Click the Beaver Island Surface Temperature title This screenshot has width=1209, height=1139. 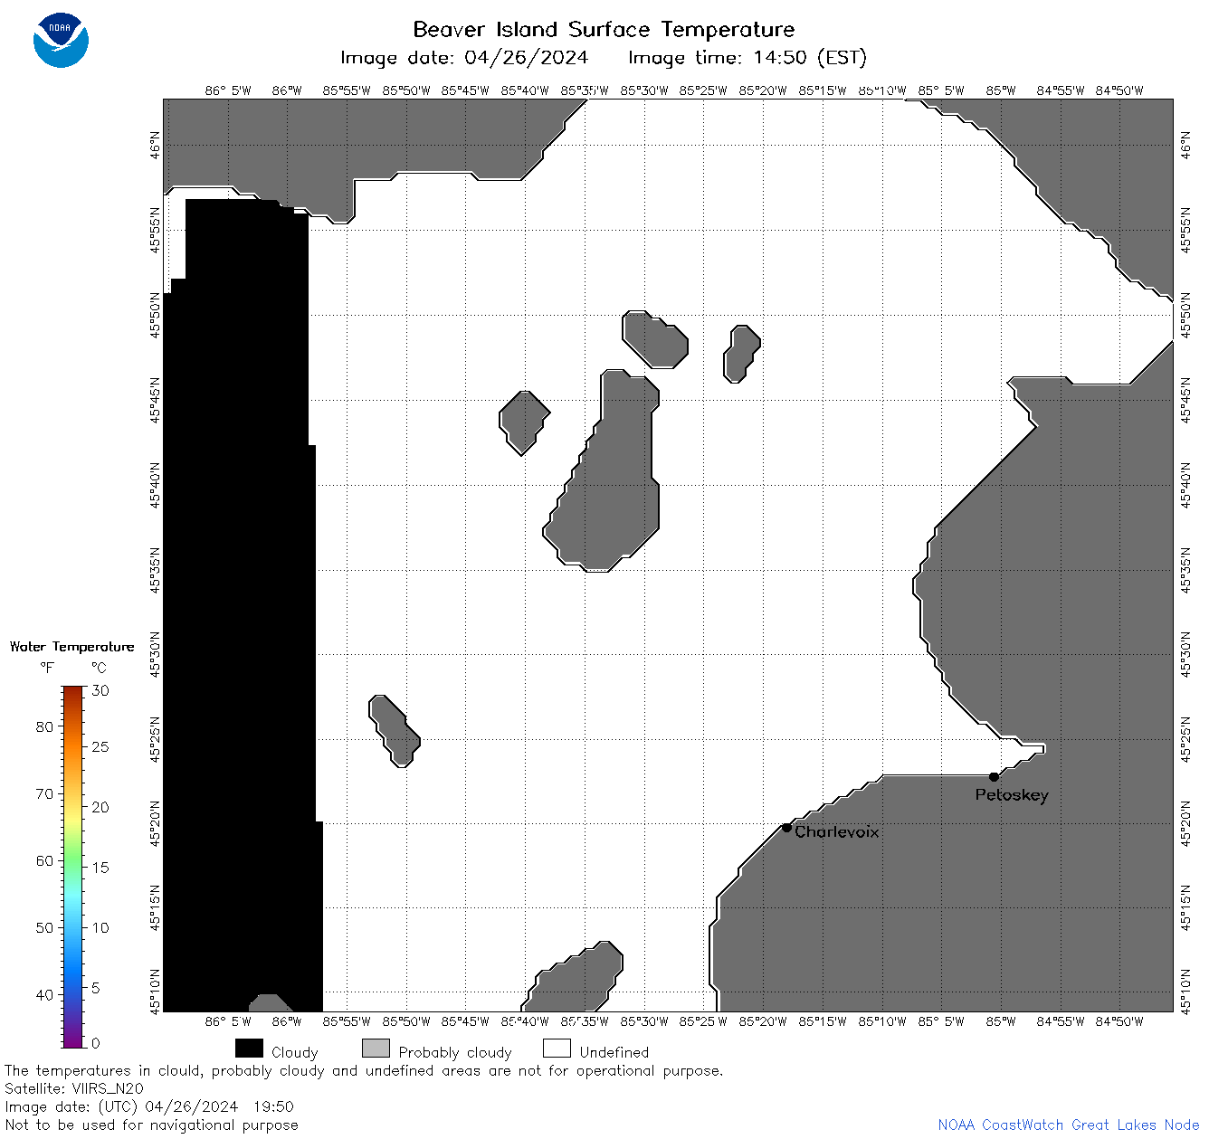(604, 29)
